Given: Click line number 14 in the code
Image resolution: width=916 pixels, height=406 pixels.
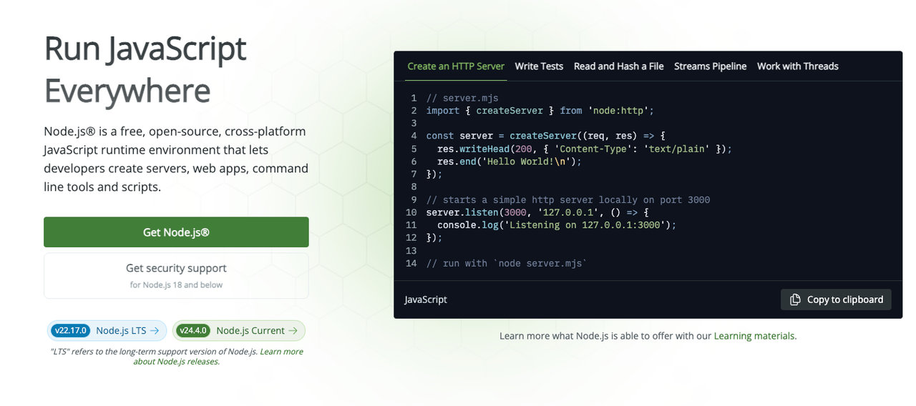Looking at the screenshot, I should (x=411, y=264).
